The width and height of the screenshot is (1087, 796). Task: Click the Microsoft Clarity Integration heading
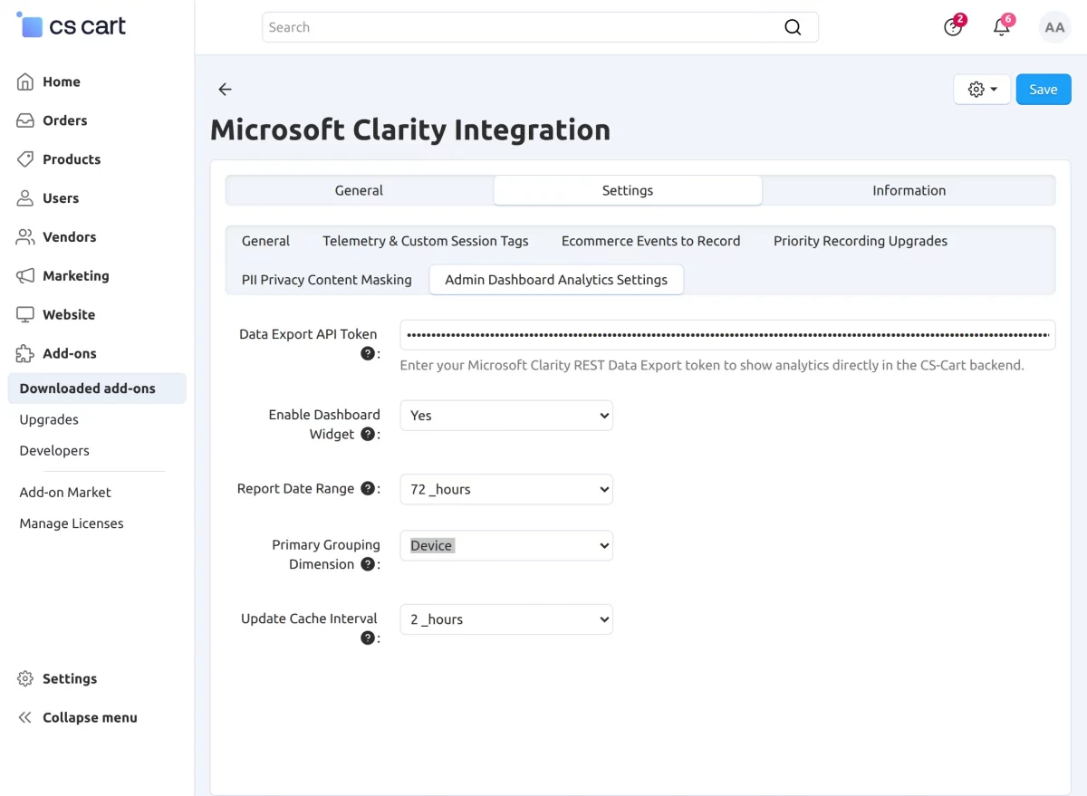410,129
